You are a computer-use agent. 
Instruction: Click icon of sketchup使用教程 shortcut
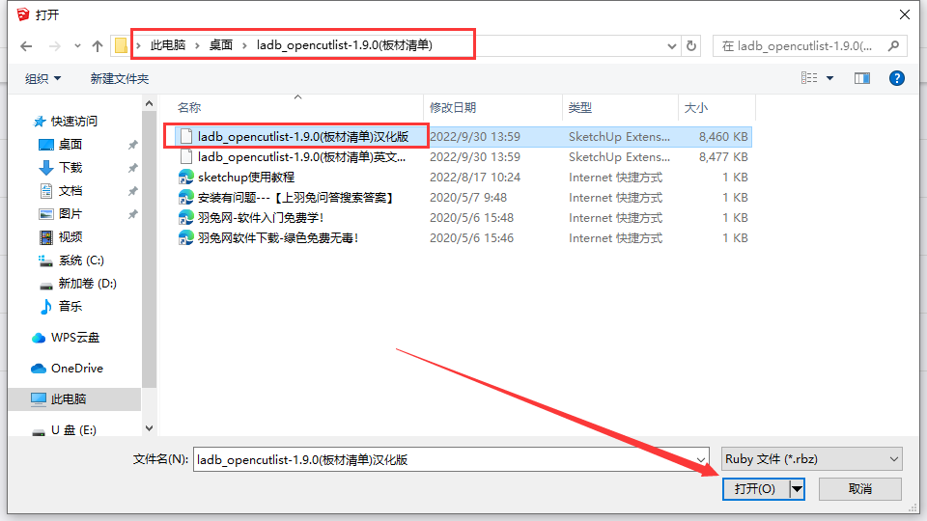[186, 178]
